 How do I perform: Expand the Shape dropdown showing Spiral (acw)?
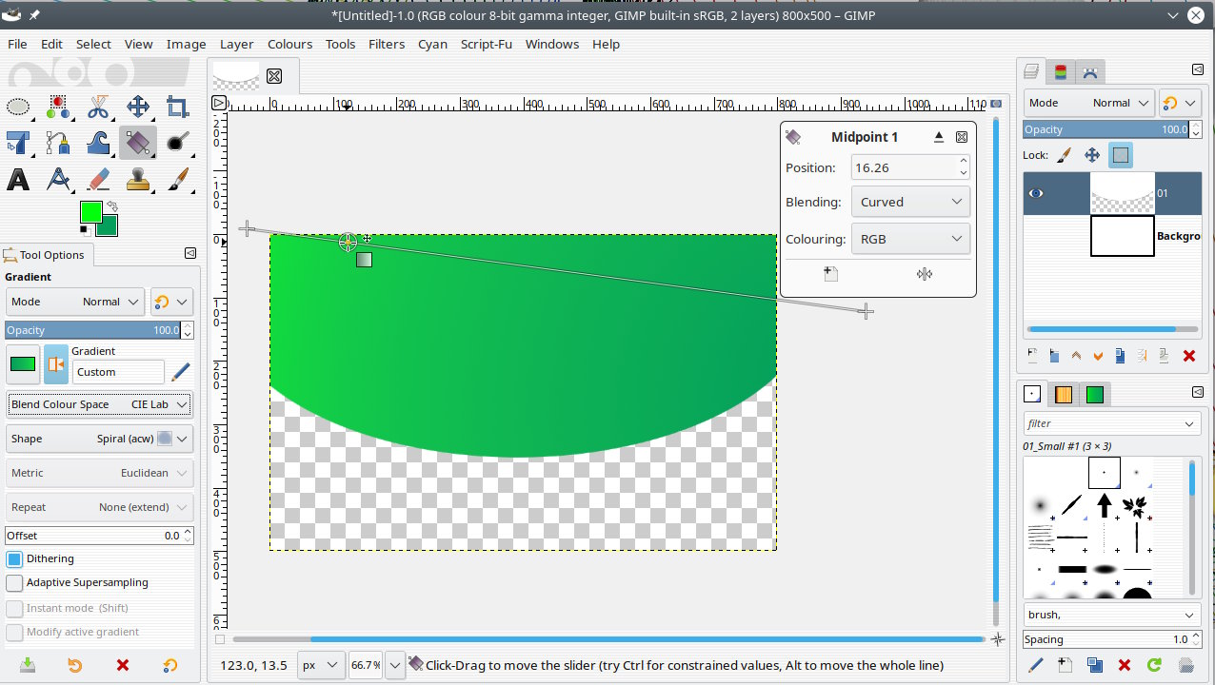[99, 439]
